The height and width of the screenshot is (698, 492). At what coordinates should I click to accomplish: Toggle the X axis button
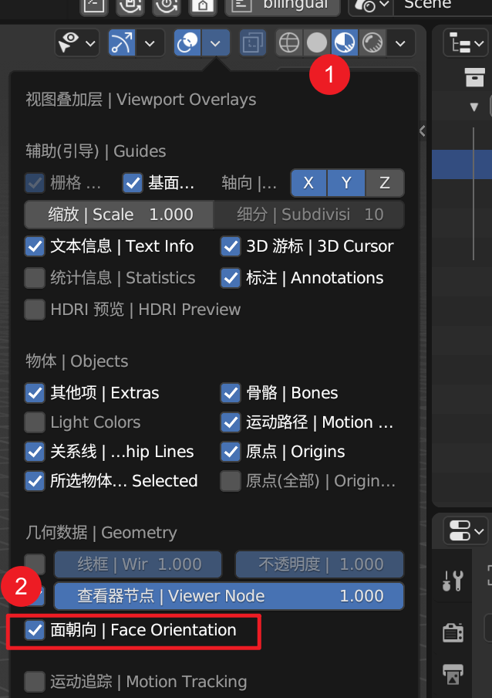point(308,182)
